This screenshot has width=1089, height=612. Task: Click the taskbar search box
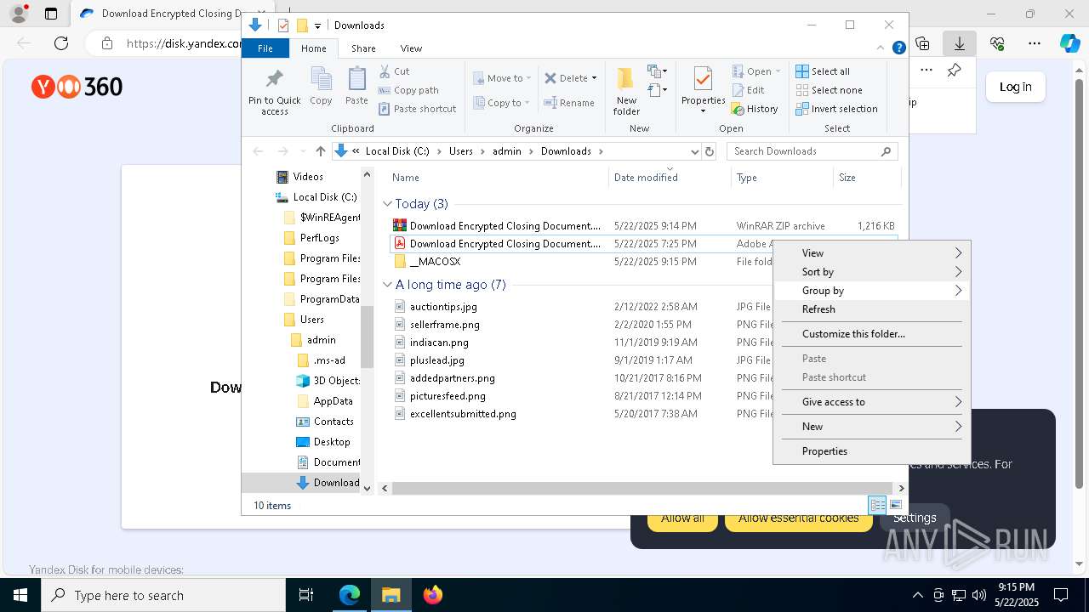pos(163,595)
